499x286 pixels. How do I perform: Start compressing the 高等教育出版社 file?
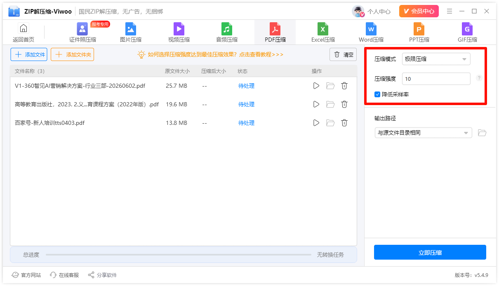pos(316,104)
